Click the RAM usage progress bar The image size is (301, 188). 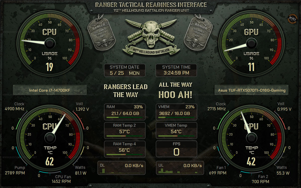pos(125,117)
